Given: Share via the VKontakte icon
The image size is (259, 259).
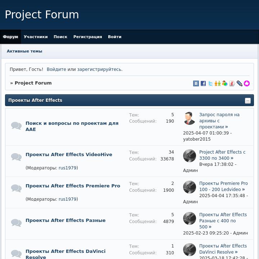Looking at the screenshot, I should [x=196, y=83].
